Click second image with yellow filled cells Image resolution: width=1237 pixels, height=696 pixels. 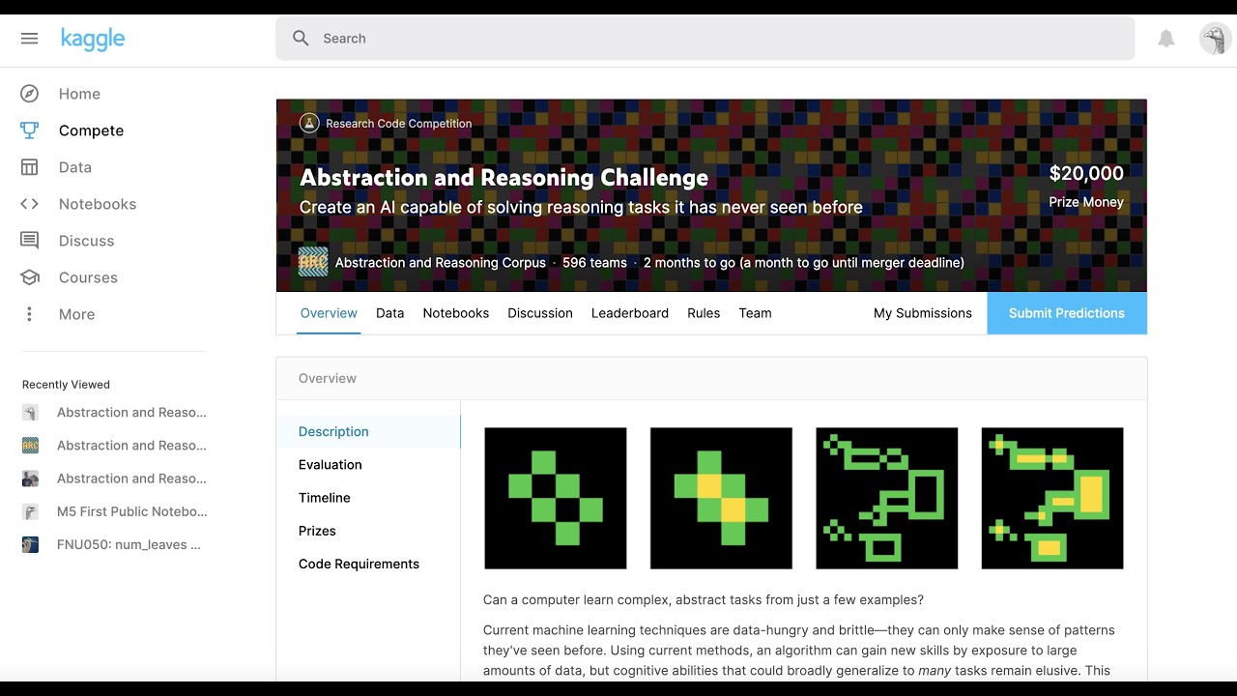[721, 499]
